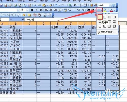Select cell containing 沪深300
This screenshot has width=127, height=102.
tap(16, 45)
